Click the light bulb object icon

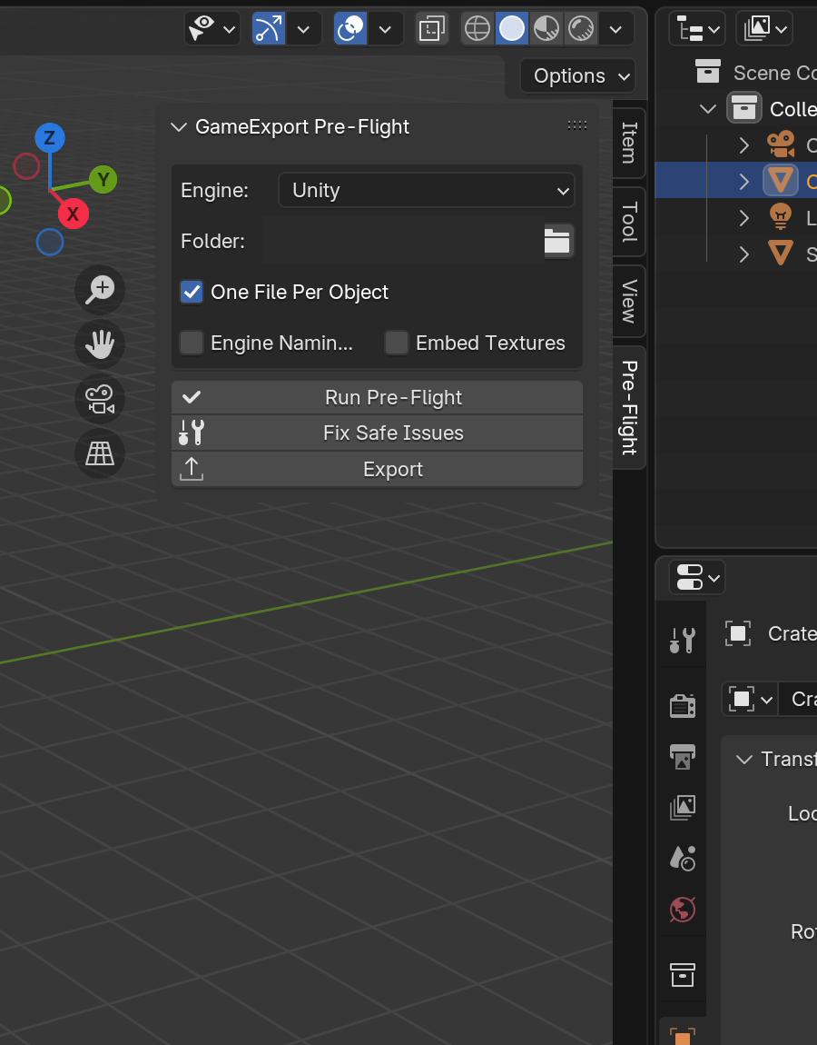pos(781,216)
